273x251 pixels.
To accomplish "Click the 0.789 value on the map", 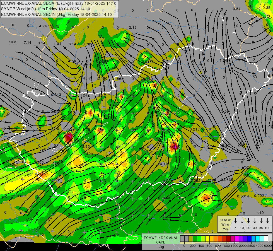I will [87, 44].
